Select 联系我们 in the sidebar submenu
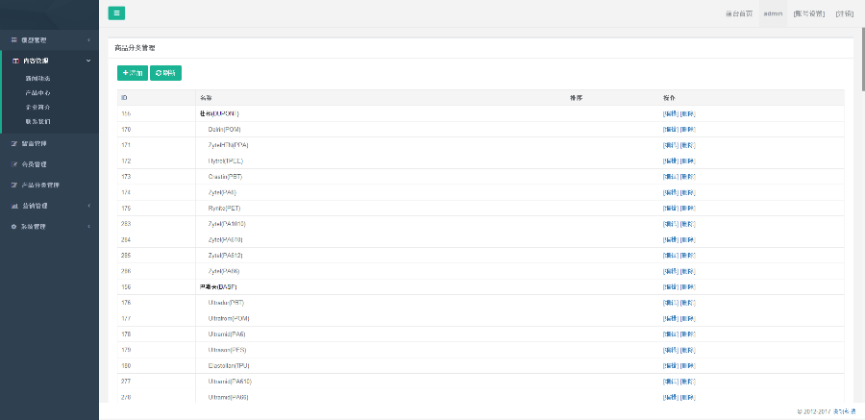Image resolution: width=865 pixels, height=420 pixels. tap(38, 121)
